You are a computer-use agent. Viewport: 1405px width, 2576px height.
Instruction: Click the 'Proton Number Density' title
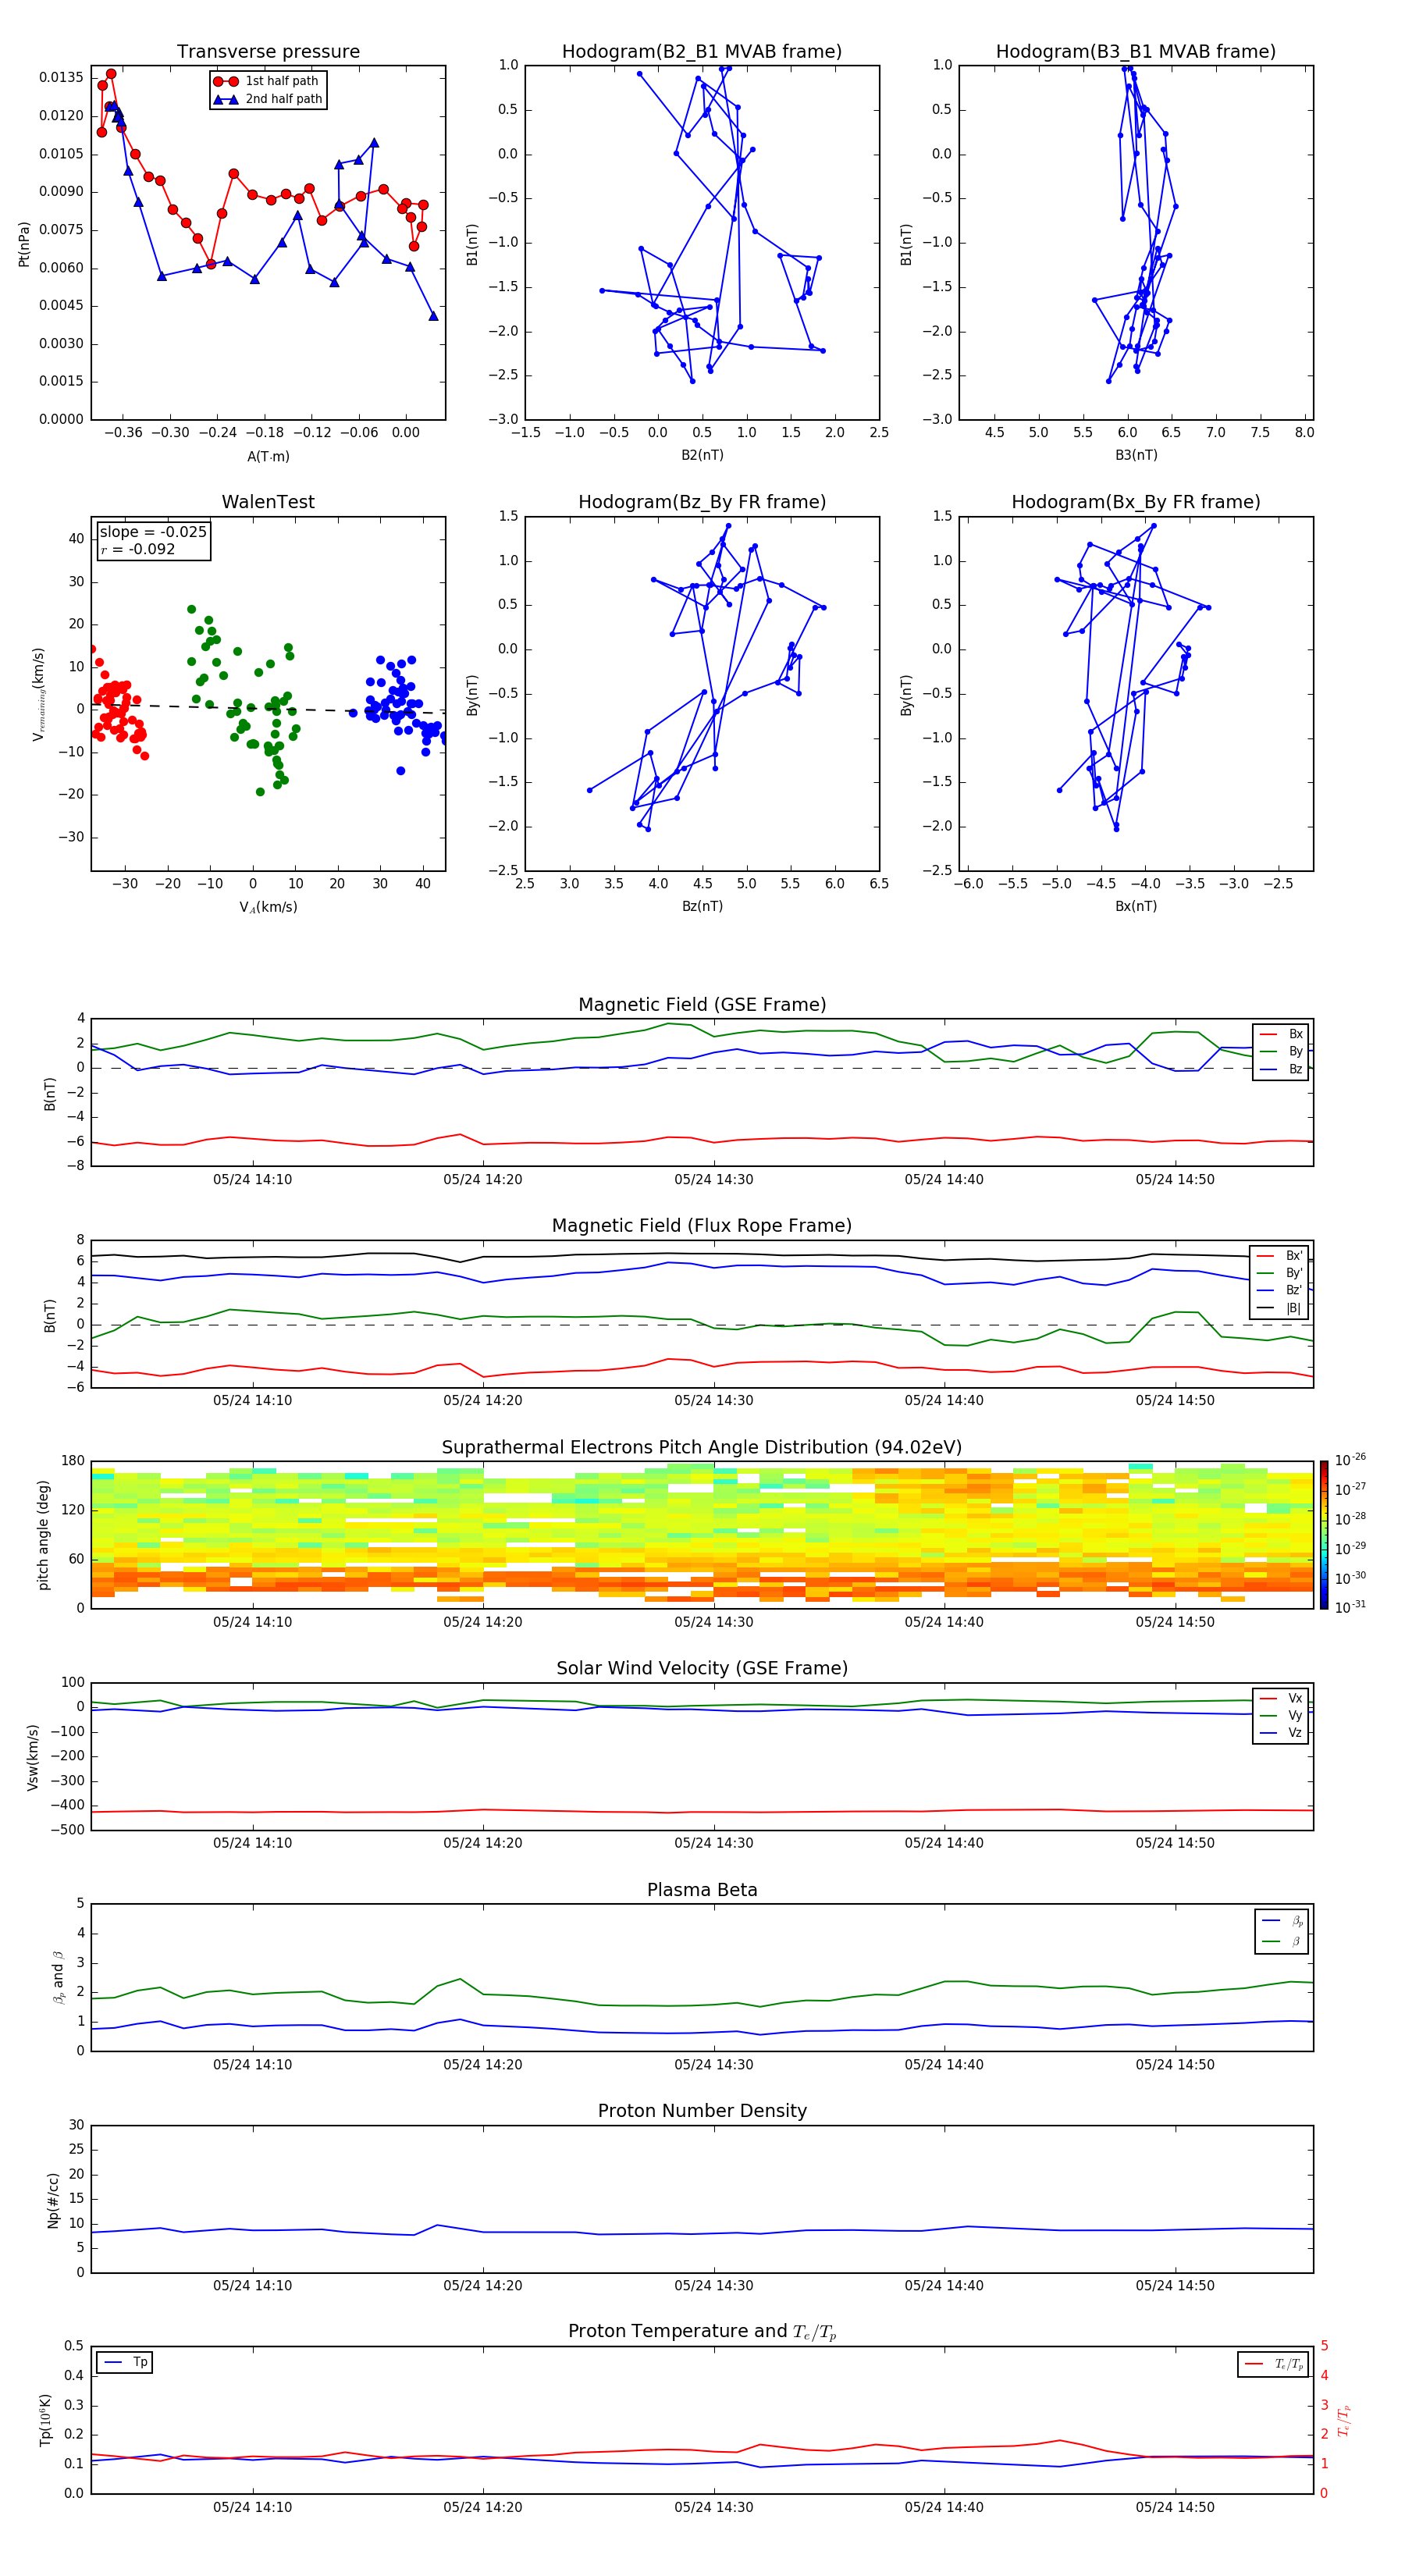[702, 2111]
